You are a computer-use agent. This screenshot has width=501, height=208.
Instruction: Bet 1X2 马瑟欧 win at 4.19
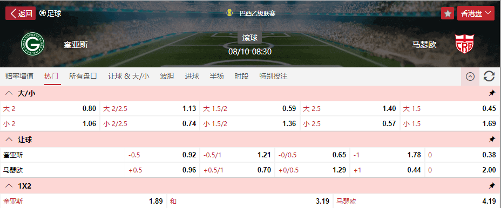tap(417, 202)
